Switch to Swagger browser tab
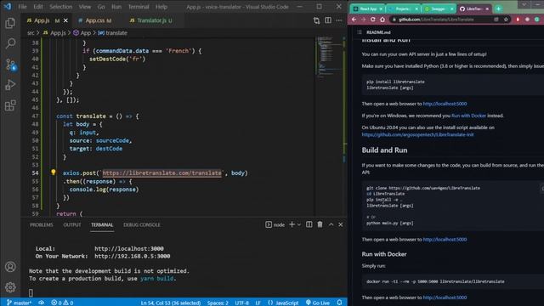 click(x=439, y=8)
